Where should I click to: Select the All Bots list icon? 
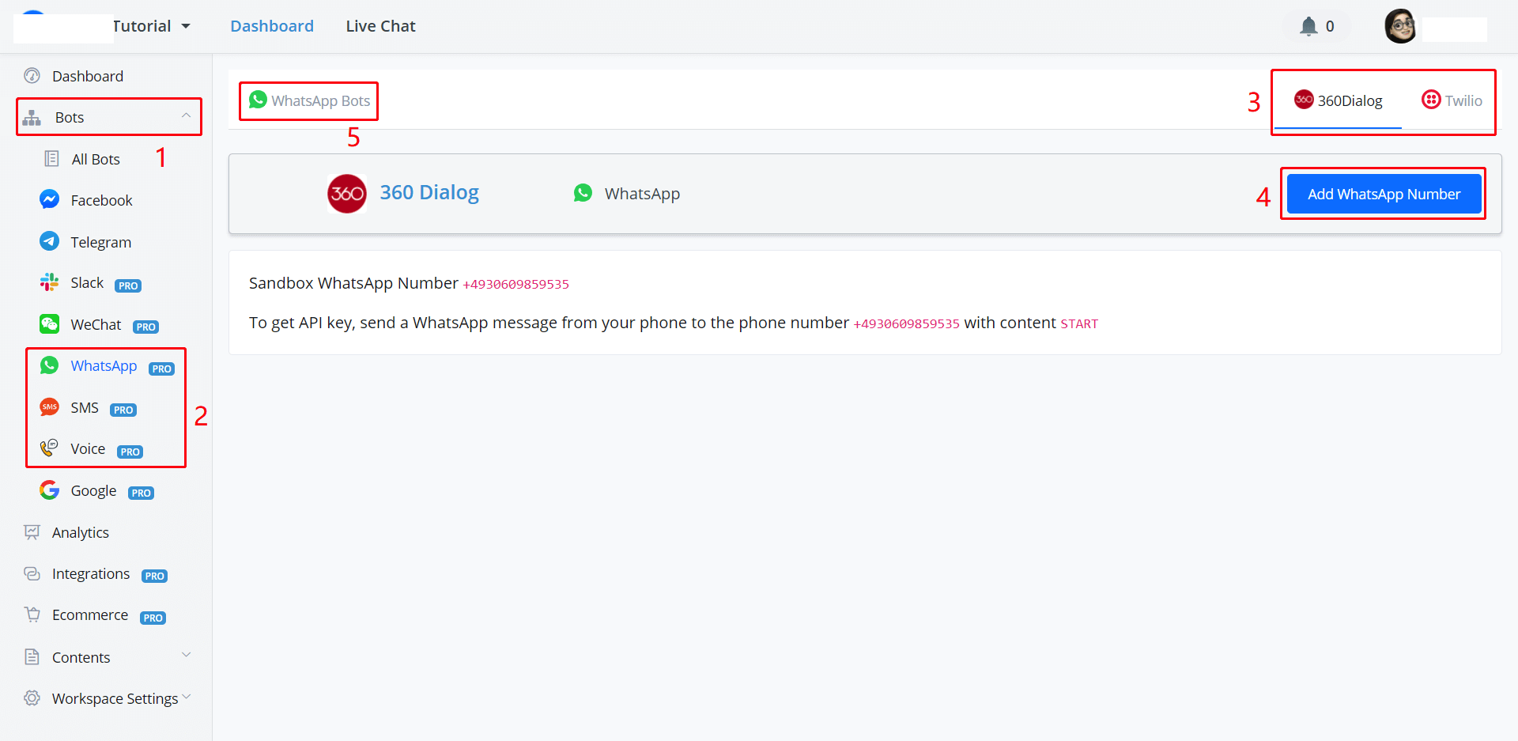(x=51, y=159)
